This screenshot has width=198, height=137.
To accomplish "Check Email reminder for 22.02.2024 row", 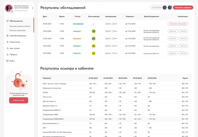I will coord(112,38).
